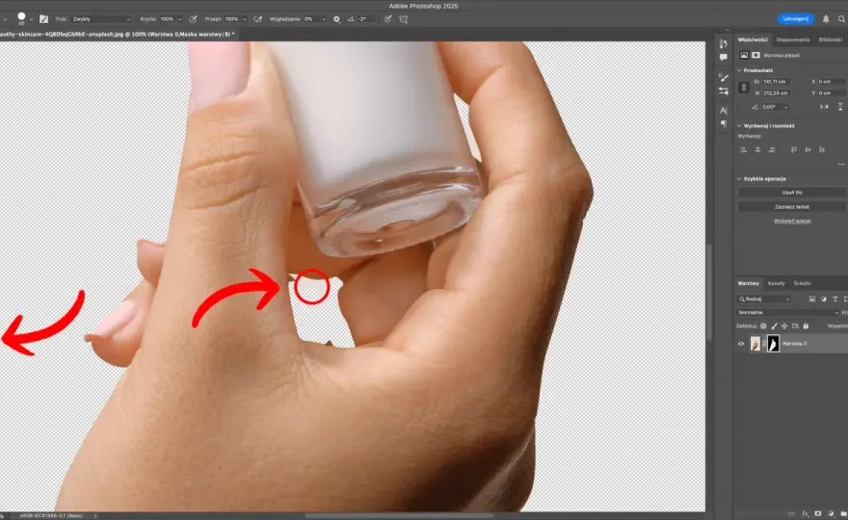Click the align top edges icon
The height and width of the screenshot is (520, 848).
coord(794,149)
